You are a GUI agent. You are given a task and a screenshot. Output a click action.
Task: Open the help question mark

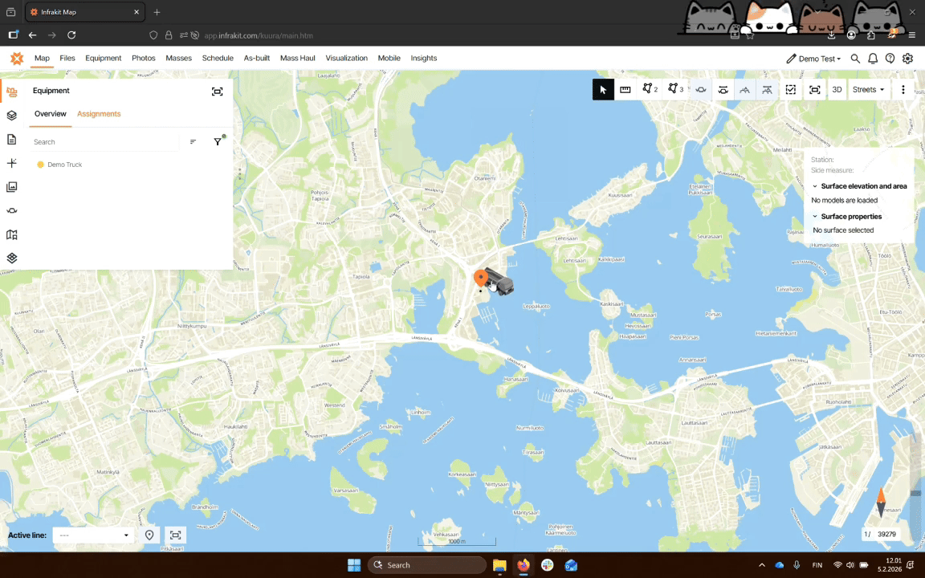tap(890, 59)
